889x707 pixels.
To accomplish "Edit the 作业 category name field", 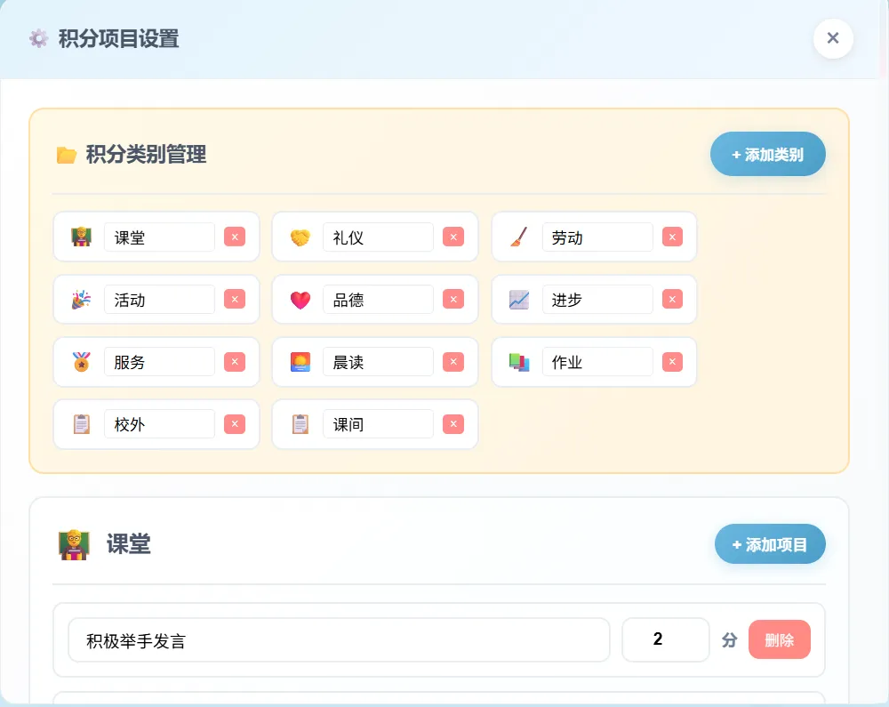I will (597, 362).
